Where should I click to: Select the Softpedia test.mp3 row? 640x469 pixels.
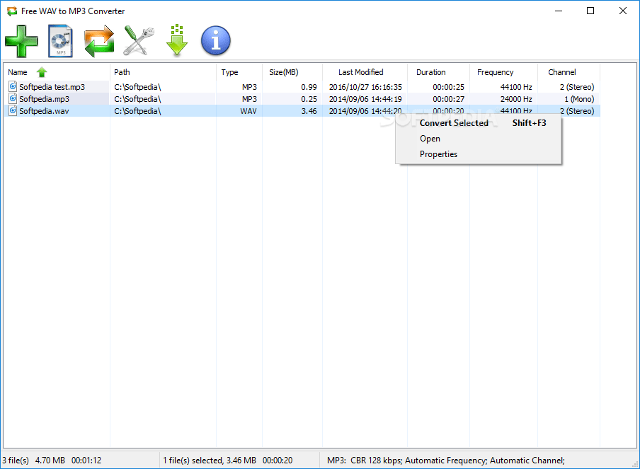click(x=57, y=86)
